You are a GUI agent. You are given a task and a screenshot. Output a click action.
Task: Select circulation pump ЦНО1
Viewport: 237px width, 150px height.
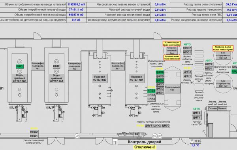click(x=160, y=93)
